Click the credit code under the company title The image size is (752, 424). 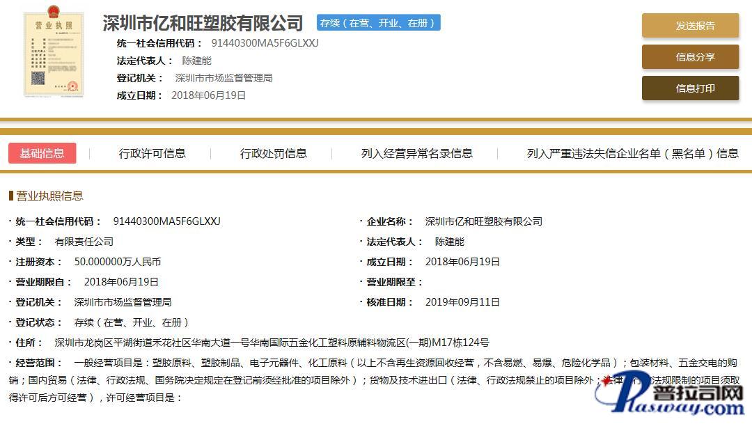pos(265,43)
